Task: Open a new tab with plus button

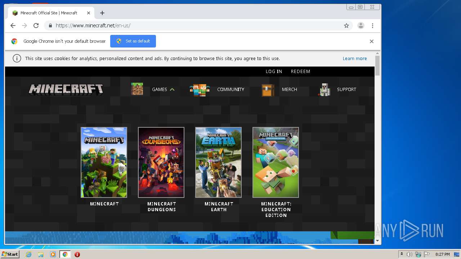Action: 102,13
